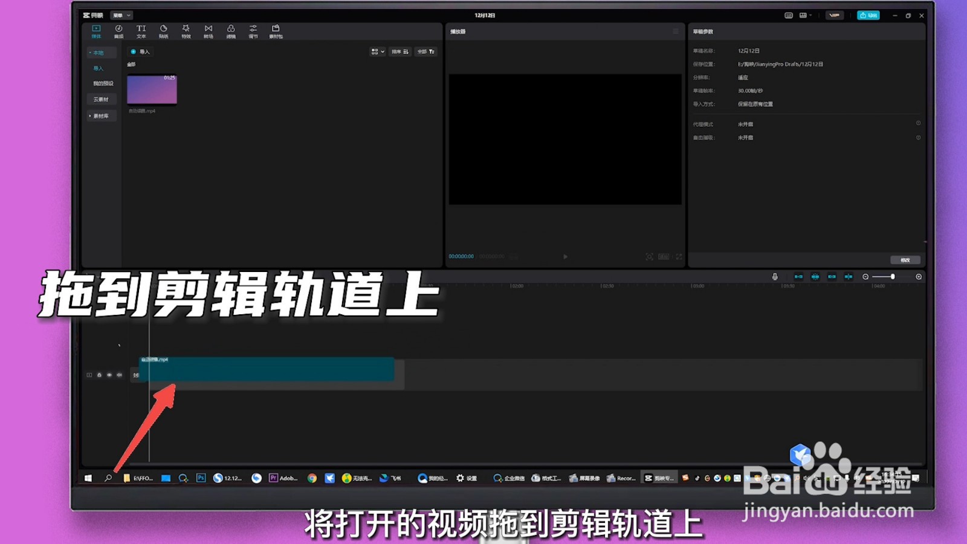Click the voiceover microphone icon above the timeline

click(775, 276)
